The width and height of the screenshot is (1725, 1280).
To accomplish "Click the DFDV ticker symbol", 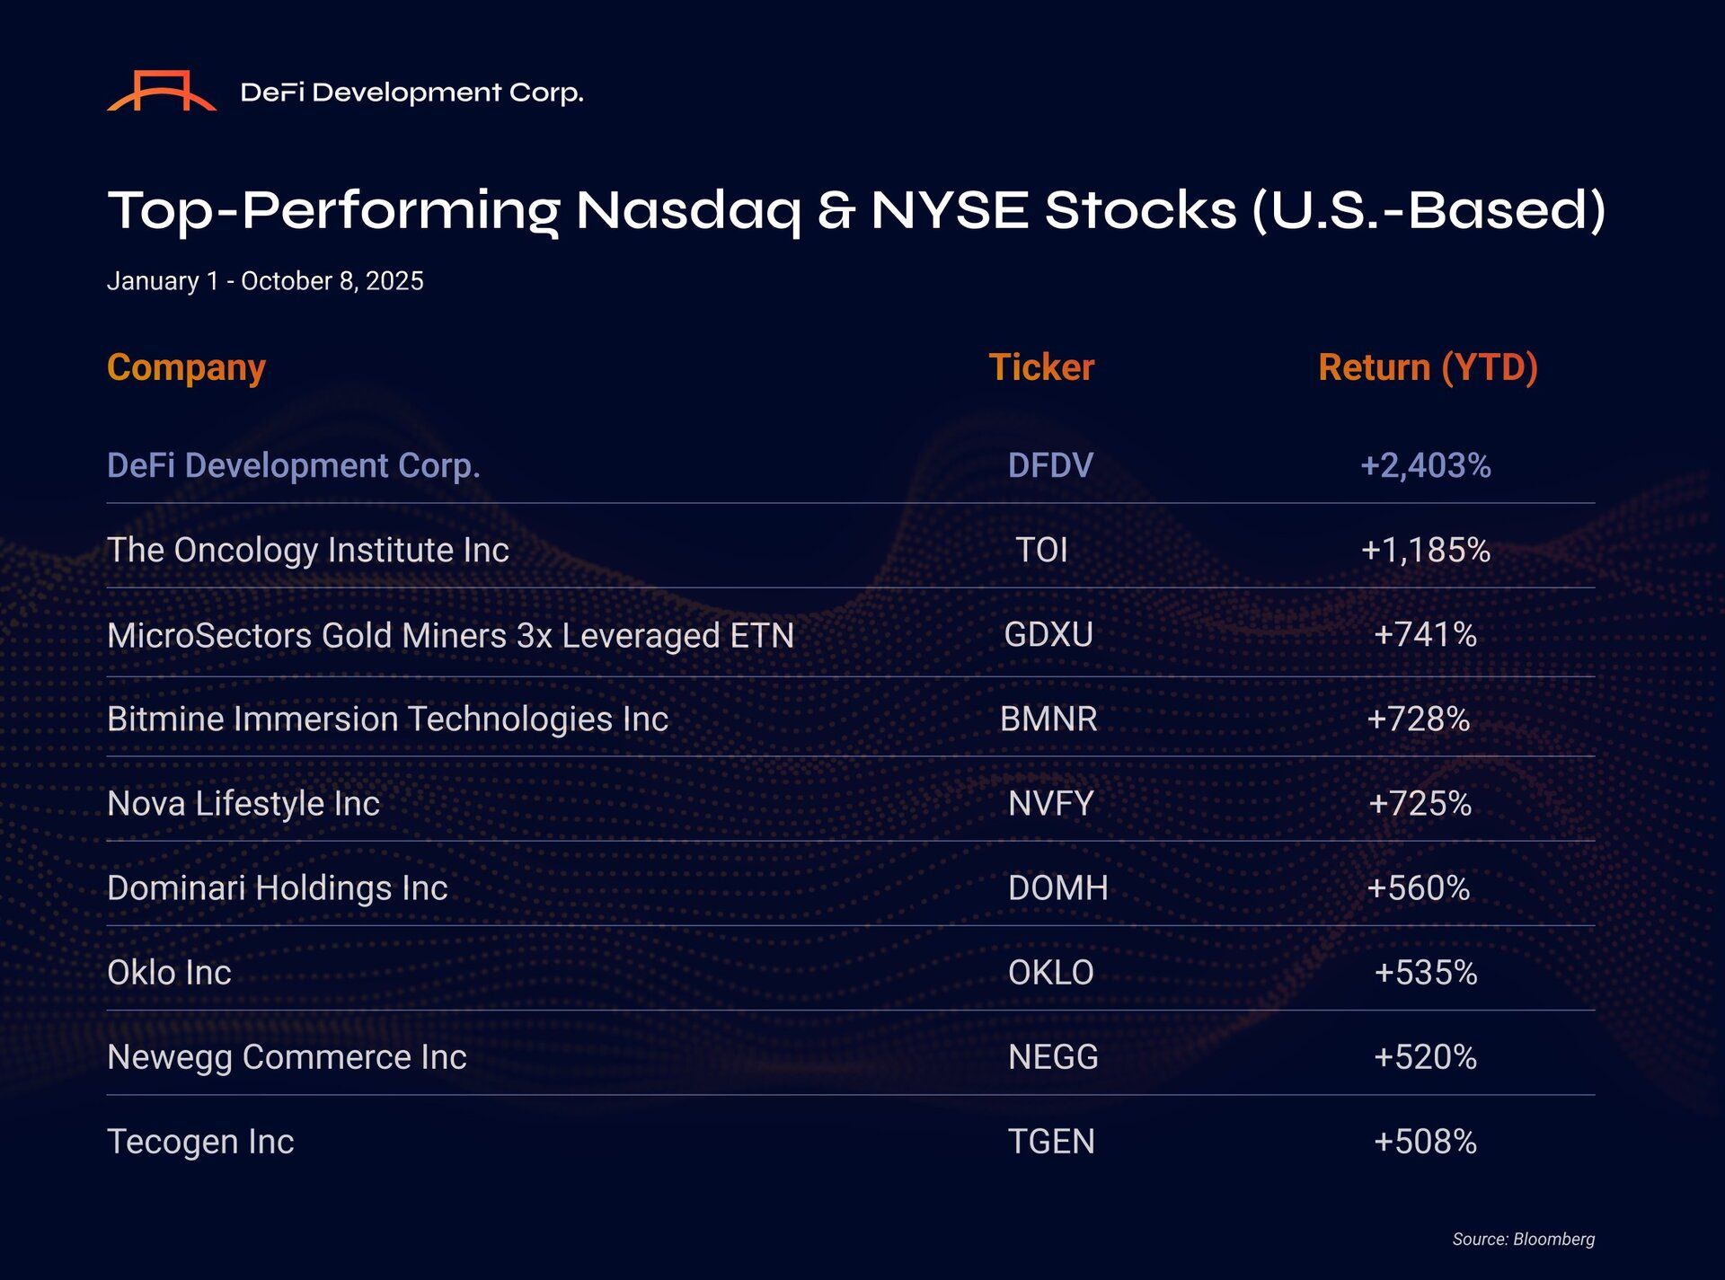I will [1049, 465].
